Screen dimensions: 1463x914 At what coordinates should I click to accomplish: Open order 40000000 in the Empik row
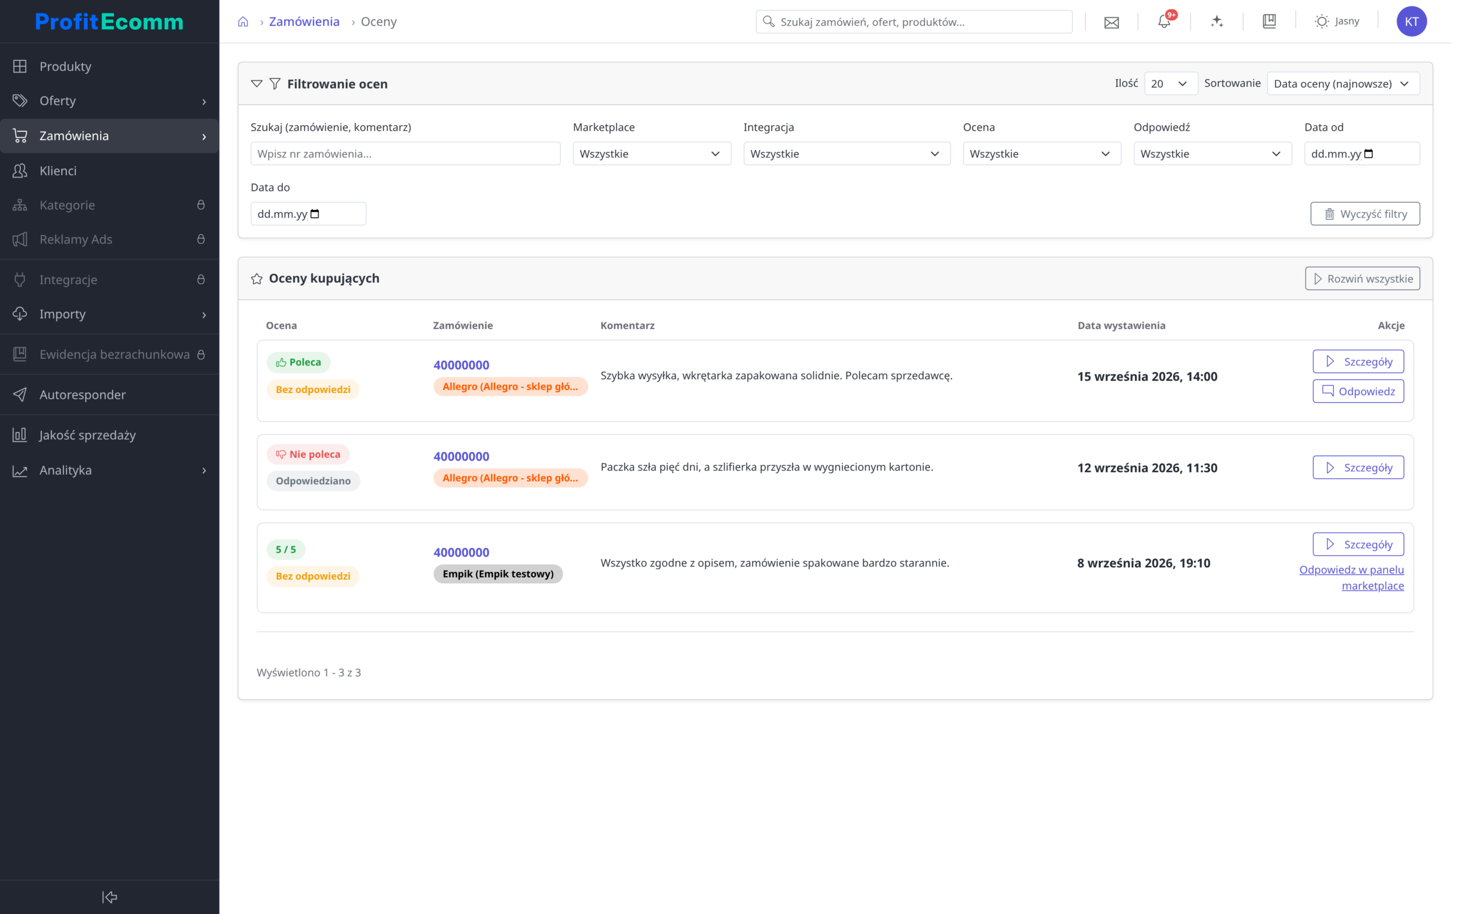click(x=461, y=552)
